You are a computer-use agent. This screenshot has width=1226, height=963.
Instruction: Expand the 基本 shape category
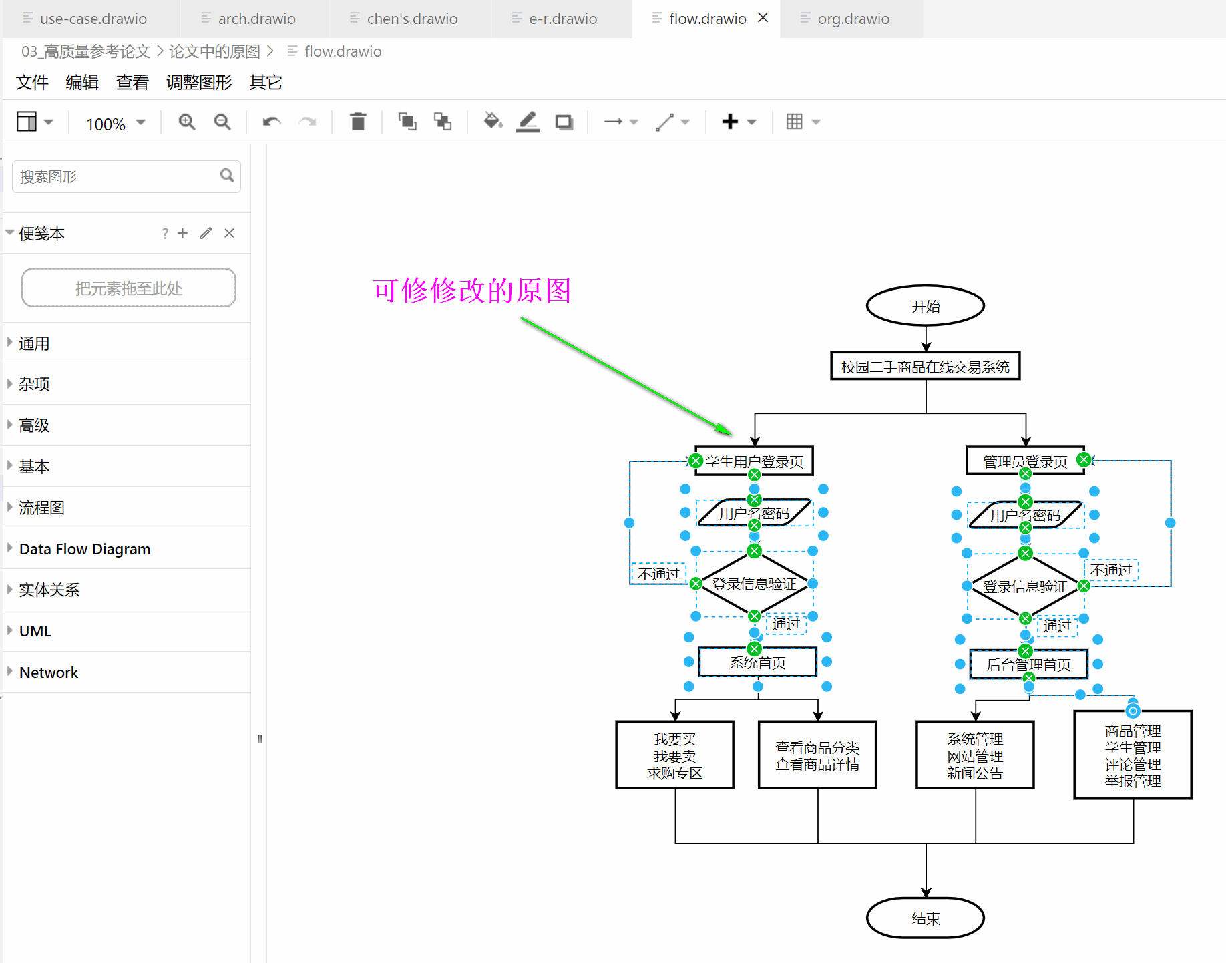pos(127,467)
